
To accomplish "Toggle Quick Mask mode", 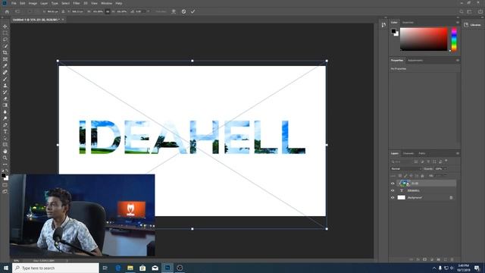I will pos(5,185).
